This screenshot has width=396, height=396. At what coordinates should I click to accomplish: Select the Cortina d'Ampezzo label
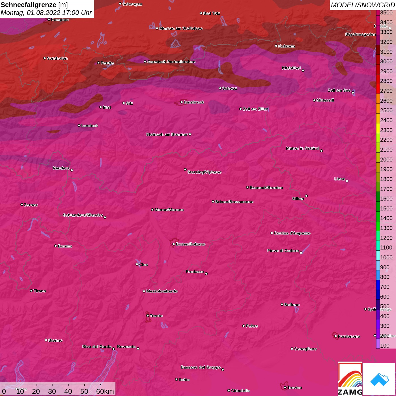[292, 233]
